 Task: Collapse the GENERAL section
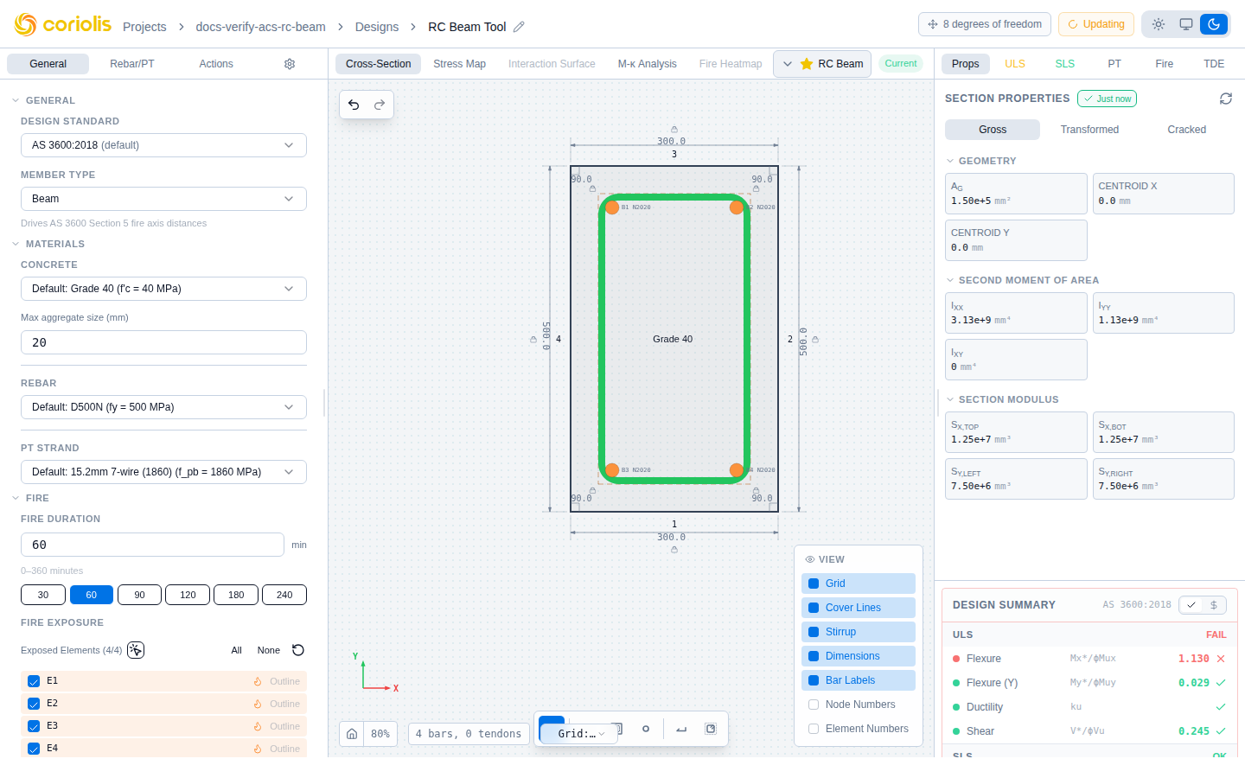coord(43,100)
